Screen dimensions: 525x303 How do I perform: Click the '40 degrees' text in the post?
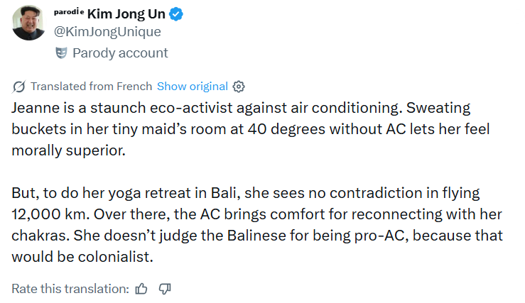[x=286, y=129]
